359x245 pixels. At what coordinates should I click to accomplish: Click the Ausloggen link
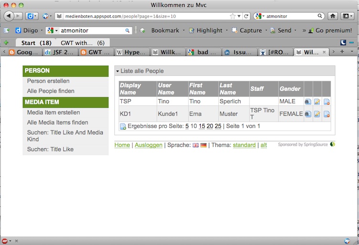point(149,145)
